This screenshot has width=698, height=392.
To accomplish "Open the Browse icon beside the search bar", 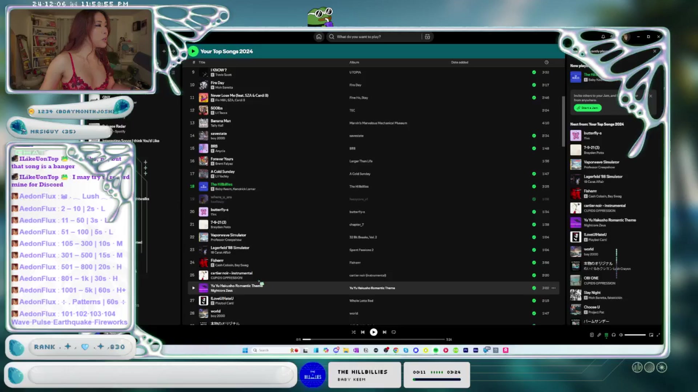I will click(428, 37).
